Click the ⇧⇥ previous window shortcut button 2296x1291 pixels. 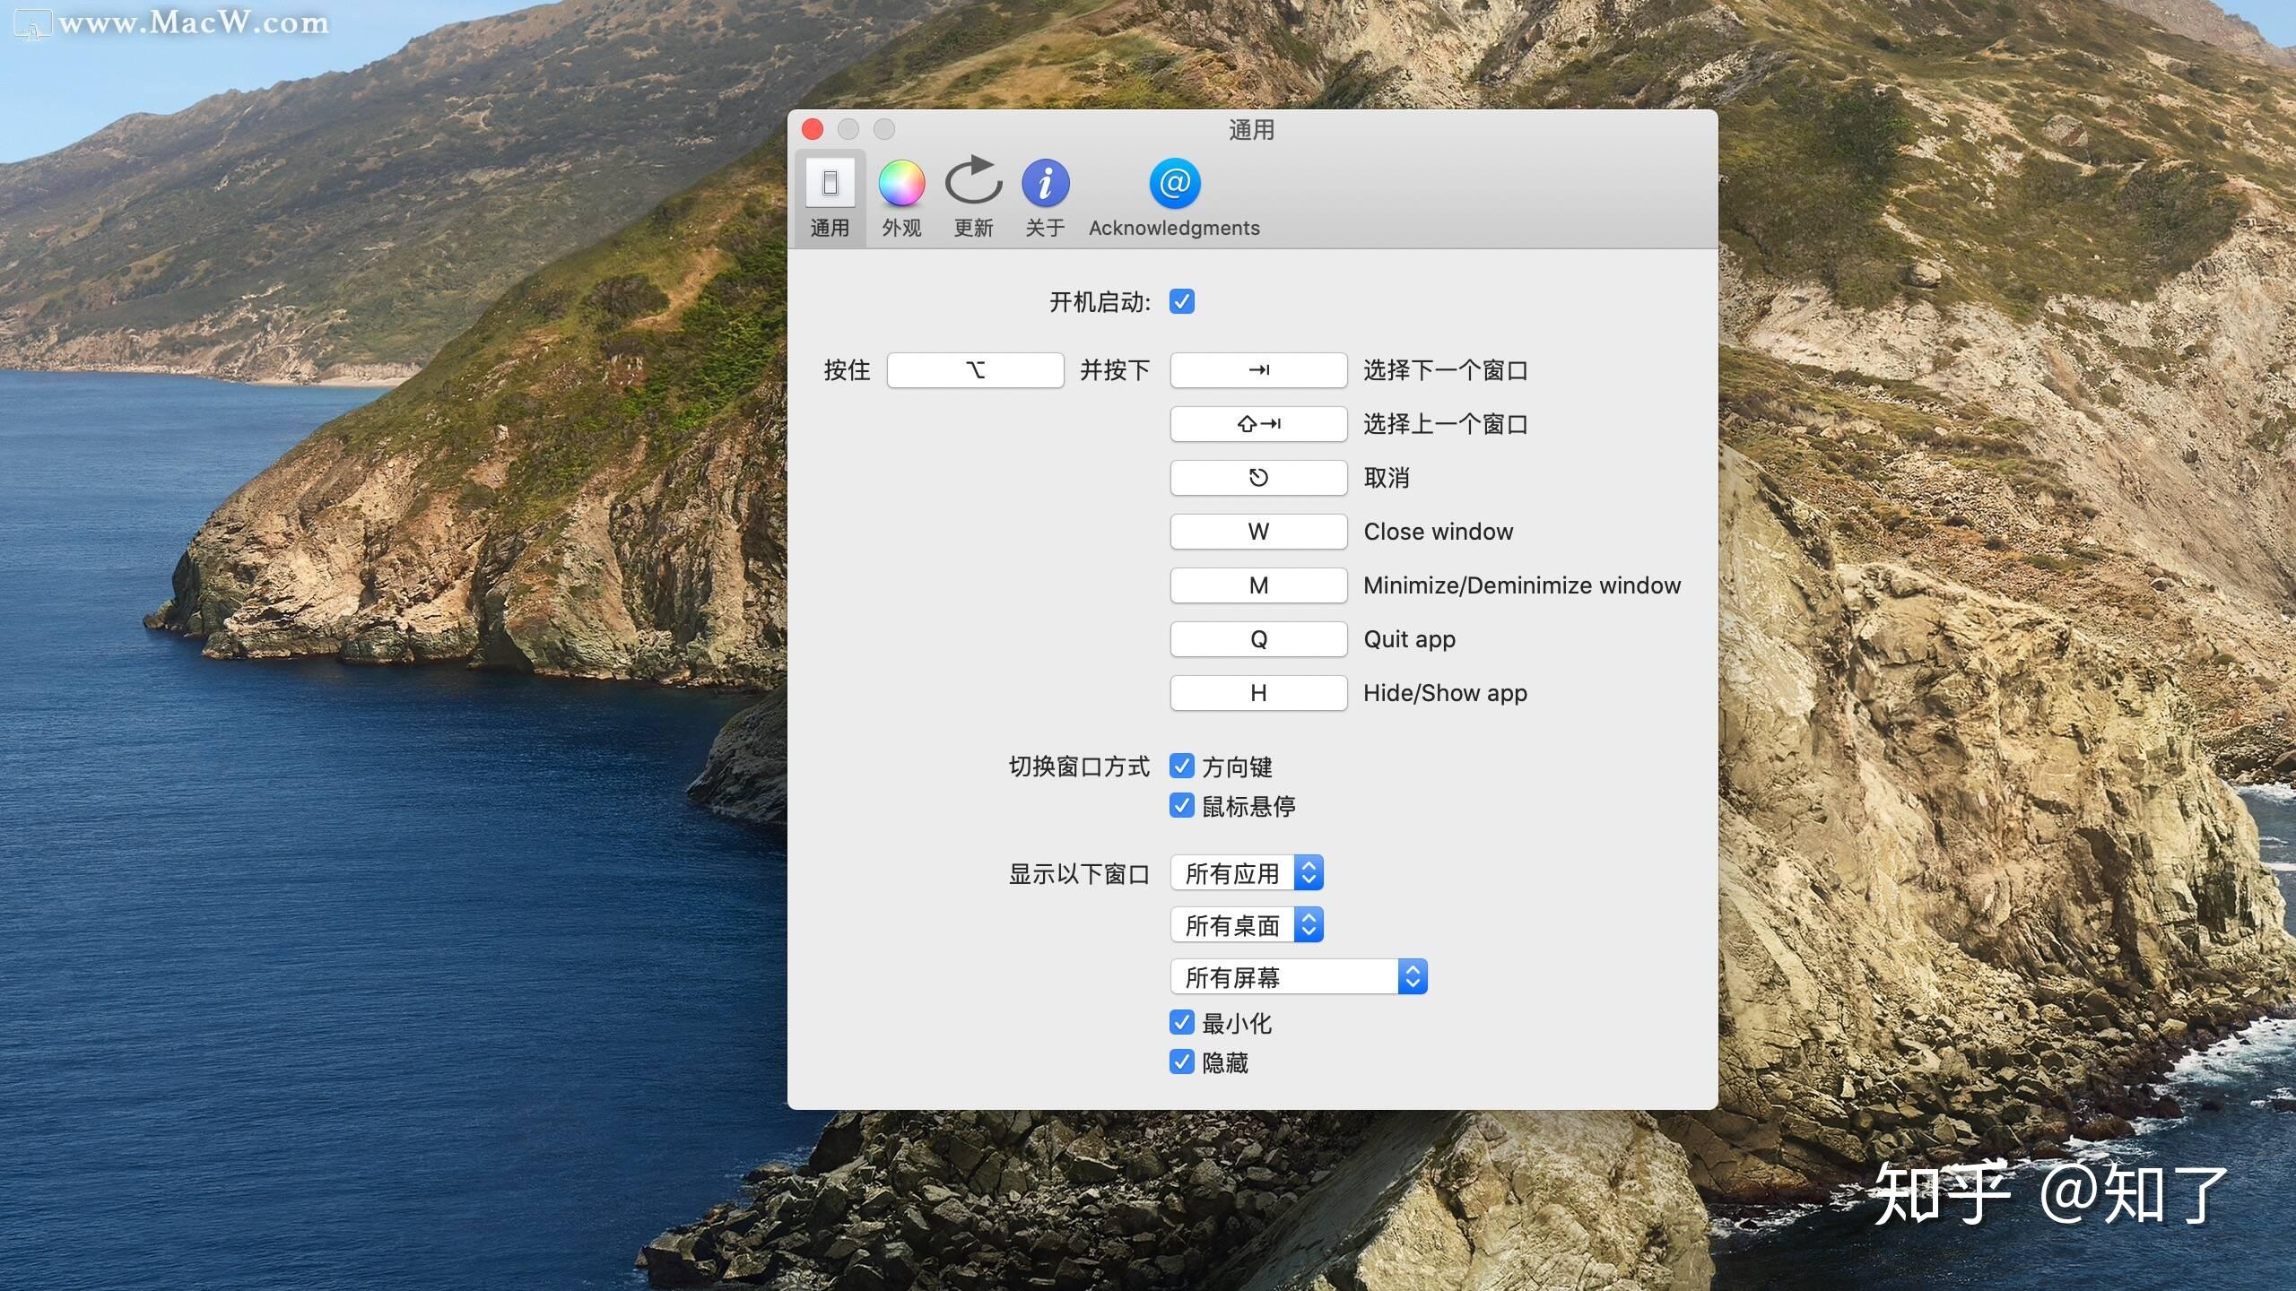click(1258, 423)
